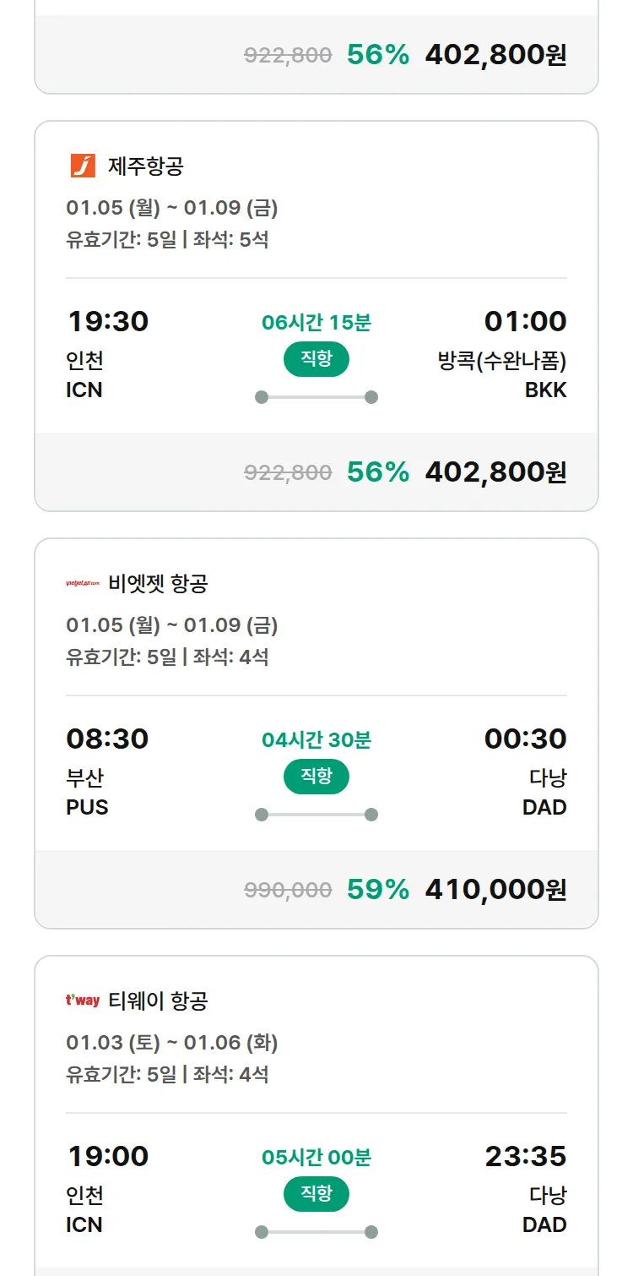Click the route line under 06시간 15분
The width and height of the screenshot is (633, 1276).
tap(316, 397)
